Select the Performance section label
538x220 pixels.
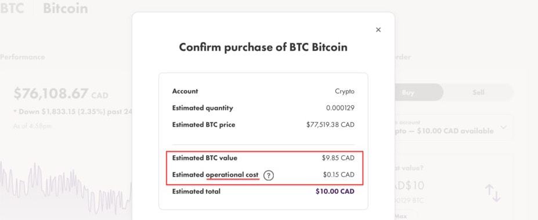pyautogui.click(x=22, y=57)
